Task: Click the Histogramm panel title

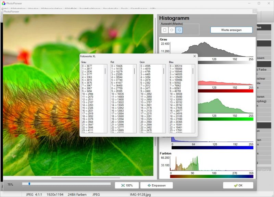Action: (x=174, y=18)
